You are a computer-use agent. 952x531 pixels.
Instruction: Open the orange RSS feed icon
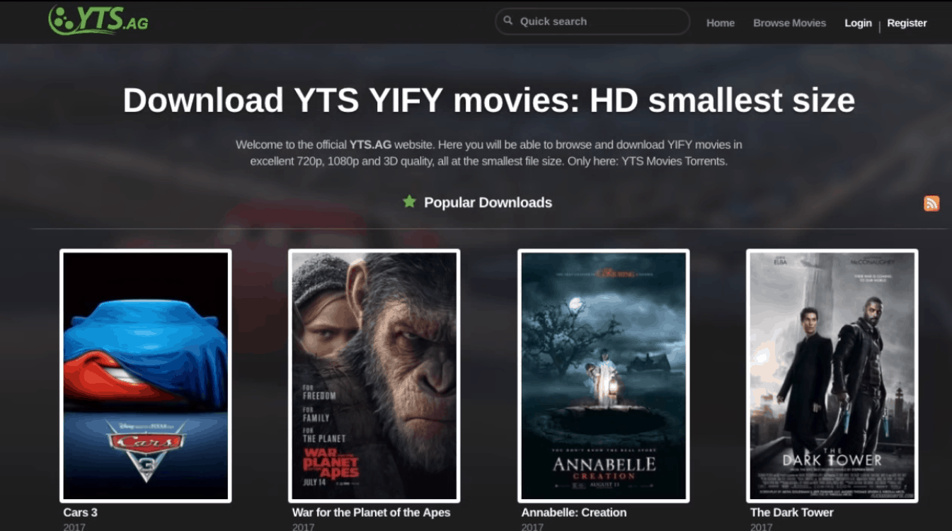pos(931,203)
